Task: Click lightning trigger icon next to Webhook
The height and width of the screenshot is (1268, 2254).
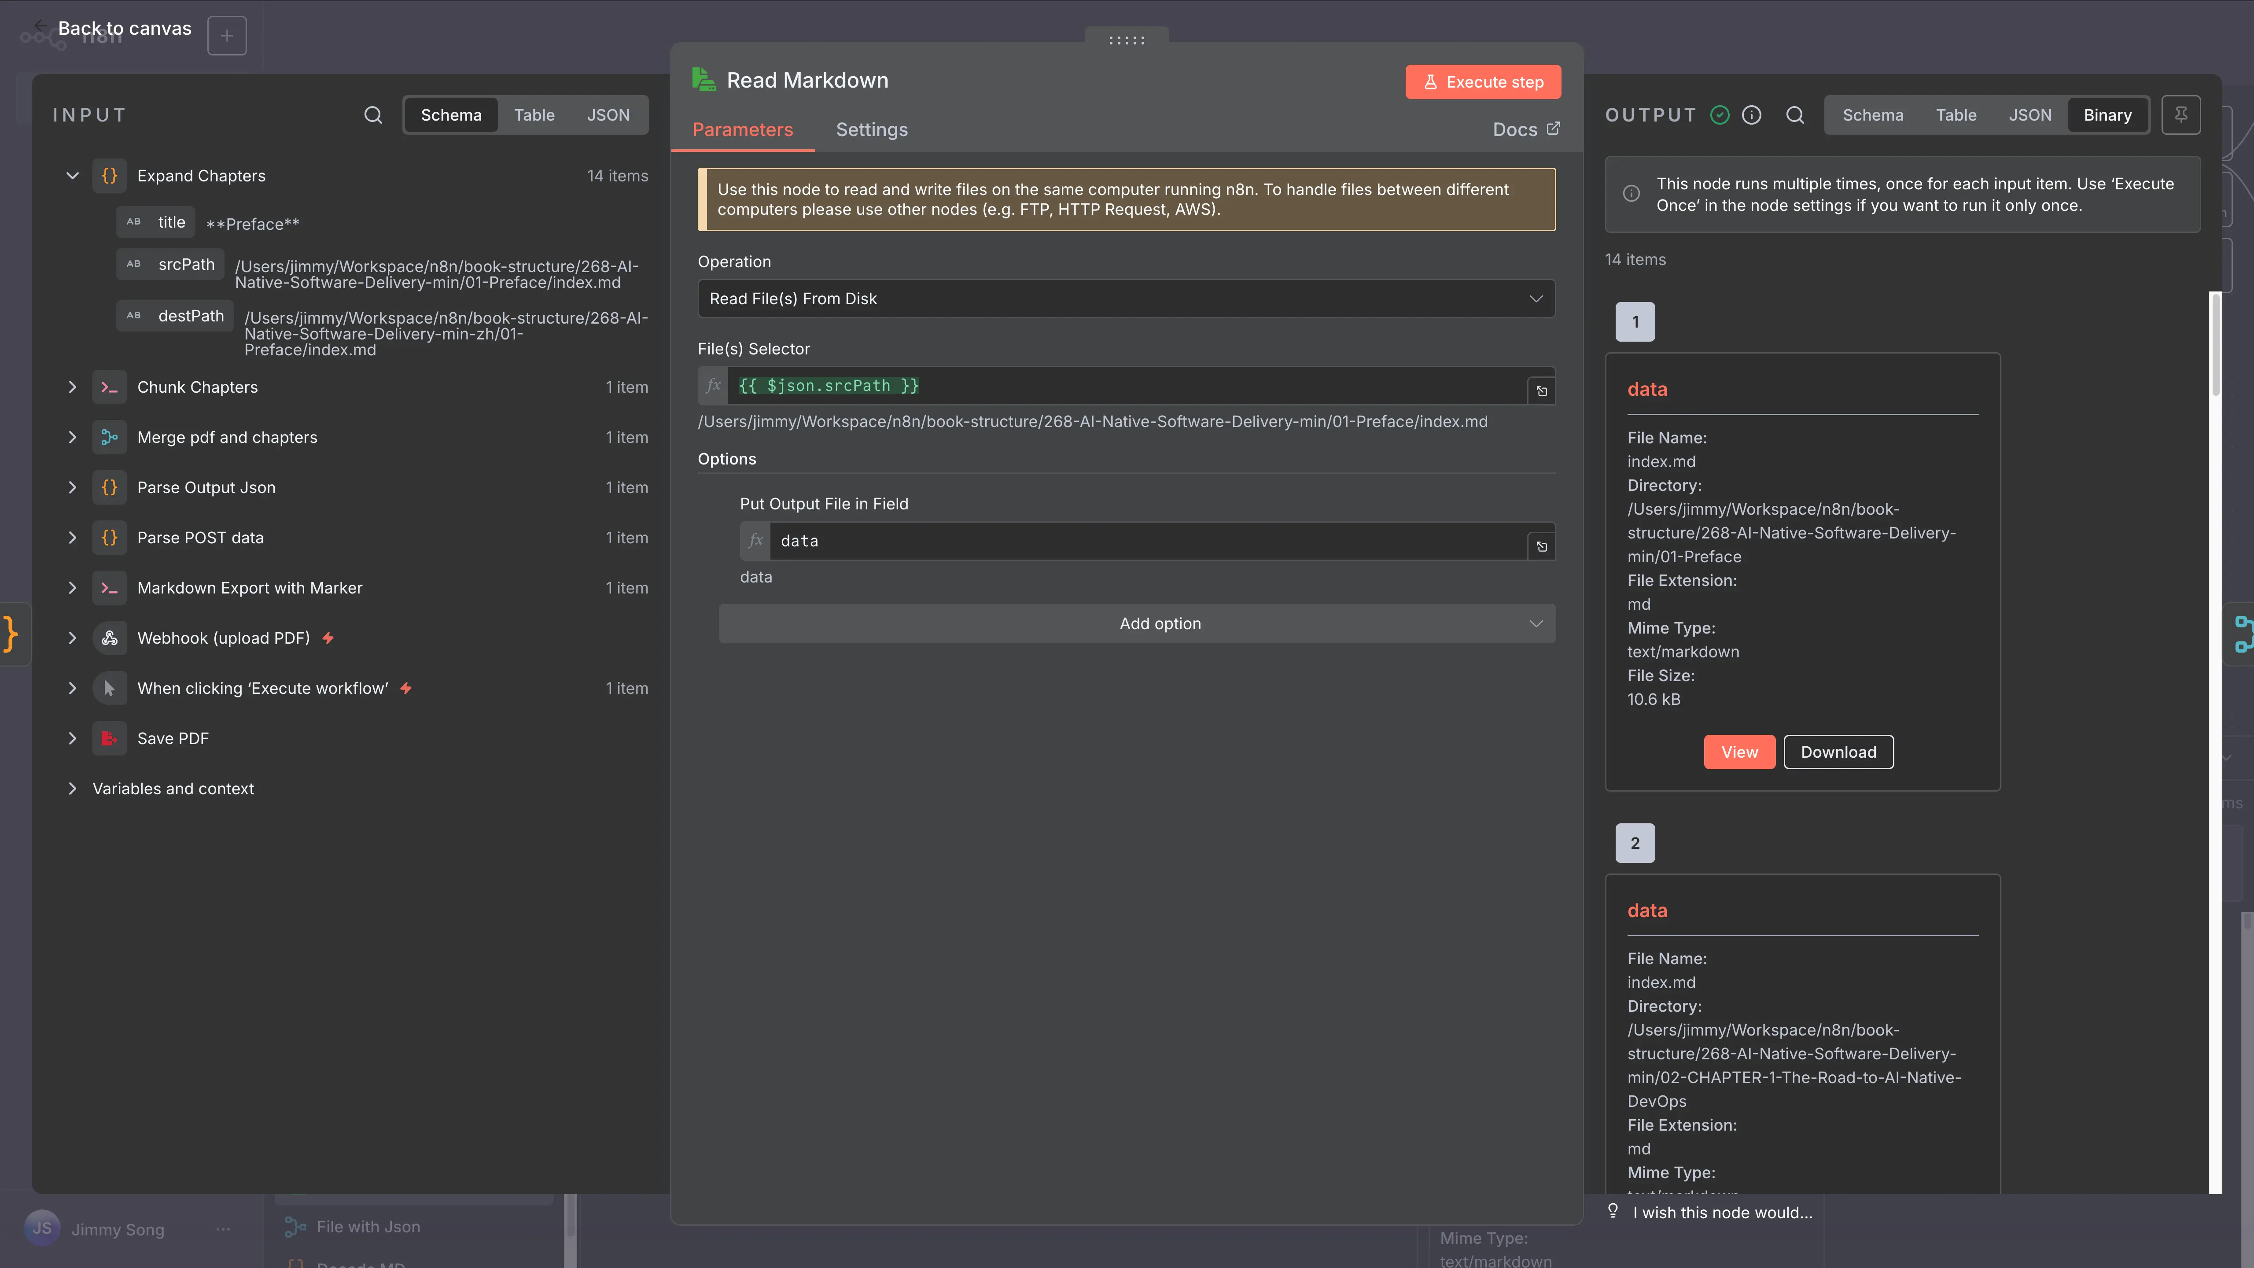Action: click(328, 638)
